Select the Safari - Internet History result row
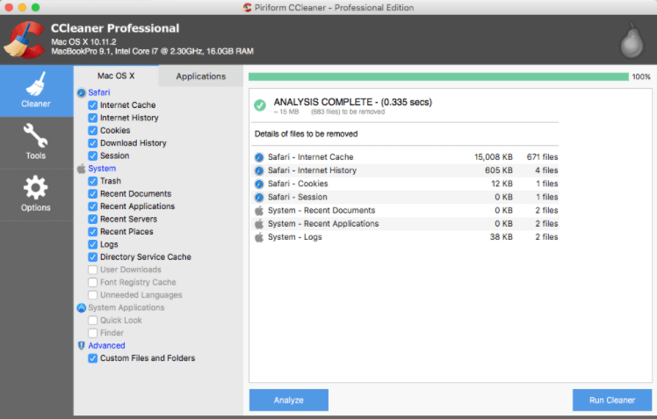Image resolution: width=657 pixels, height=419 pixels. [x=406, y=170]
